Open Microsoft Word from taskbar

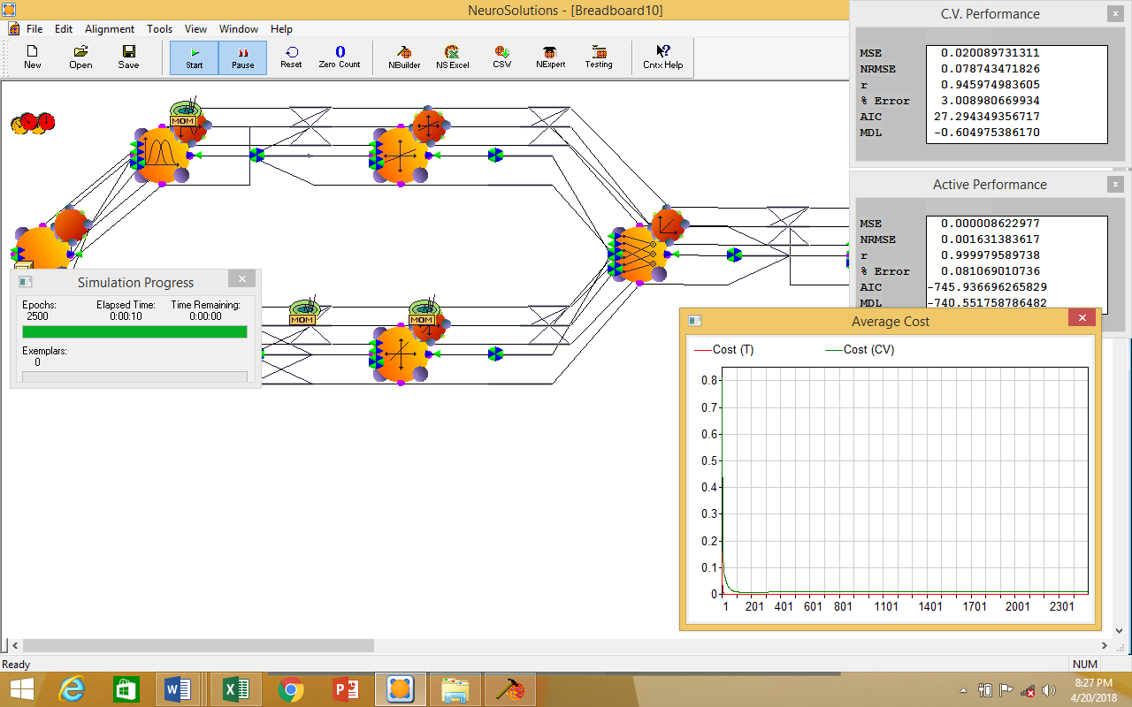click(178, 689)
